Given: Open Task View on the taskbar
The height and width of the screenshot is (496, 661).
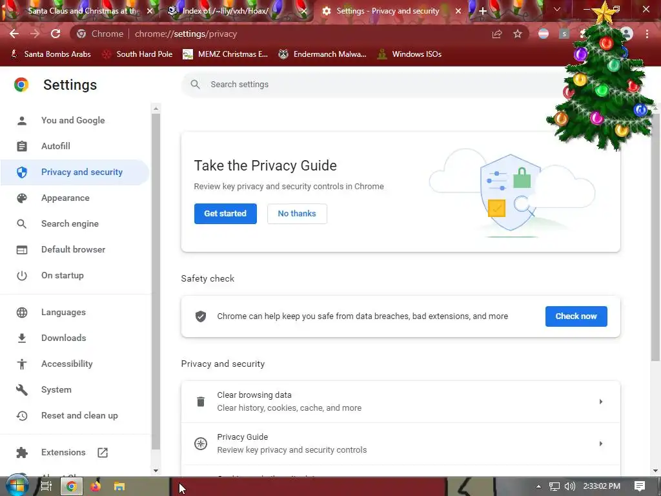Looking at the screenshot, I should click(x=46, y=486).
